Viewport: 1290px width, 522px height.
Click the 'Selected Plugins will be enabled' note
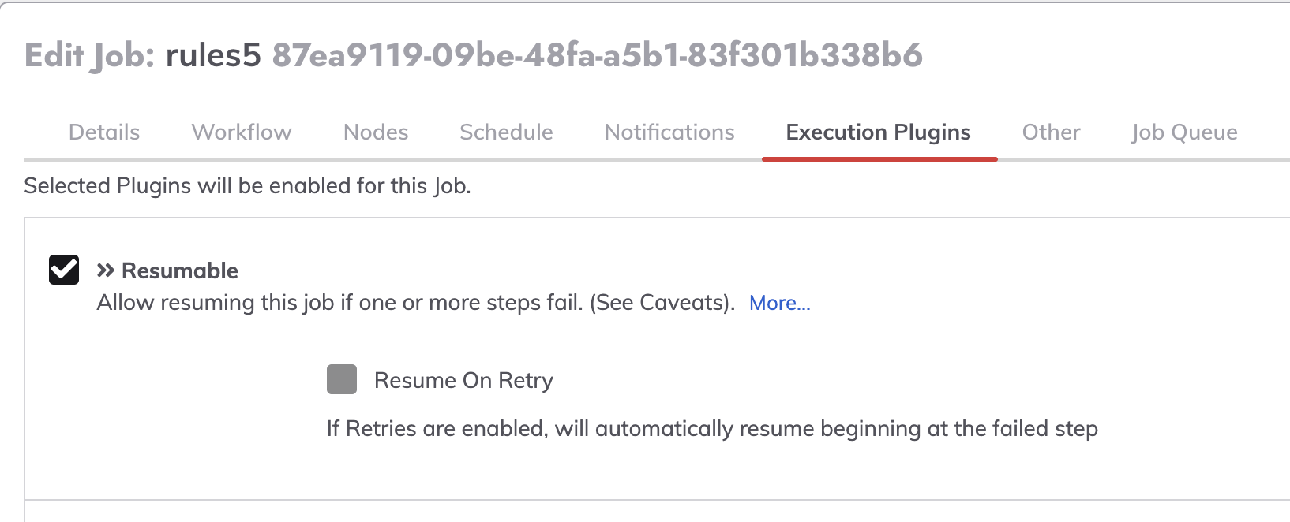pyautogui.click(x=247, y=186)
